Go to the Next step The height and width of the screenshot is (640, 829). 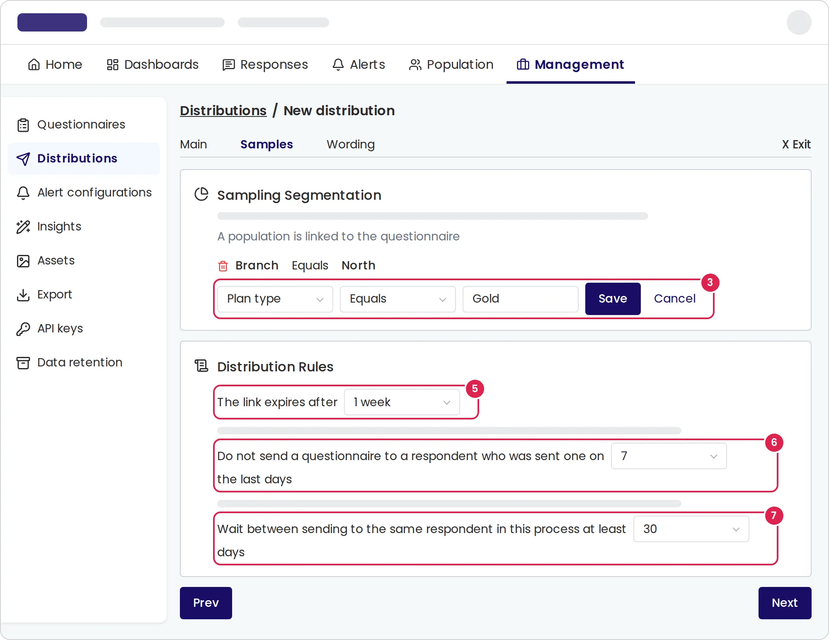tap(785, 603)
